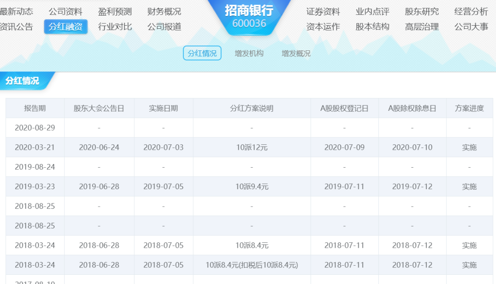Click ex-dividend date 2020-07-10 cell
The image size is (496, 284).
(x=412, y=147)
